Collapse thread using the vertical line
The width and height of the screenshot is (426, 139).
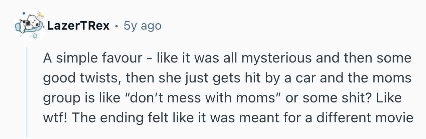pos(28,91)
